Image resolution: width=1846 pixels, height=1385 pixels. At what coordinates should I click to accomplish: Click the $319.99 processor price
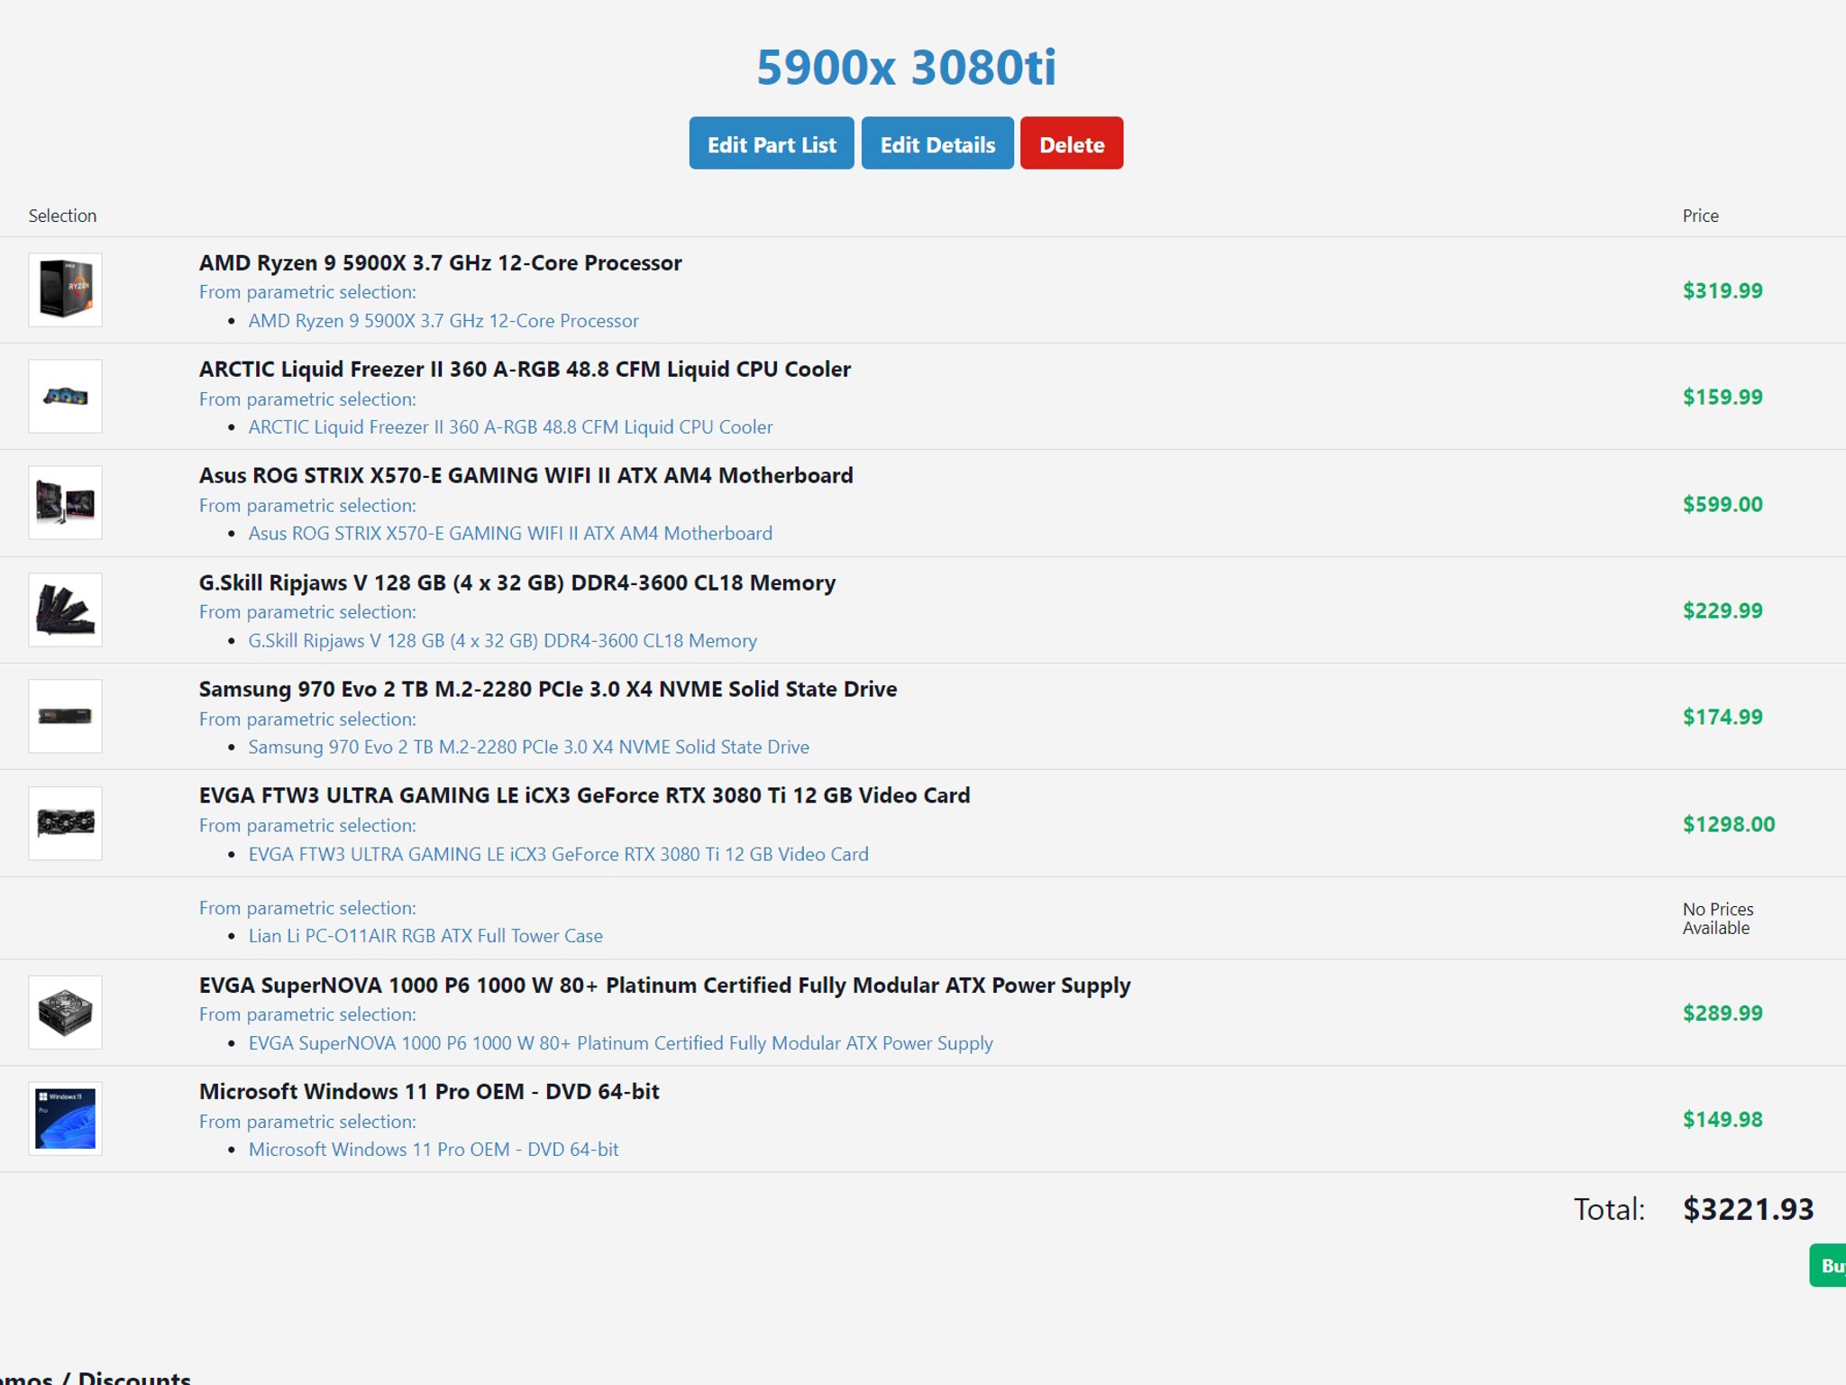point(1723,290)
